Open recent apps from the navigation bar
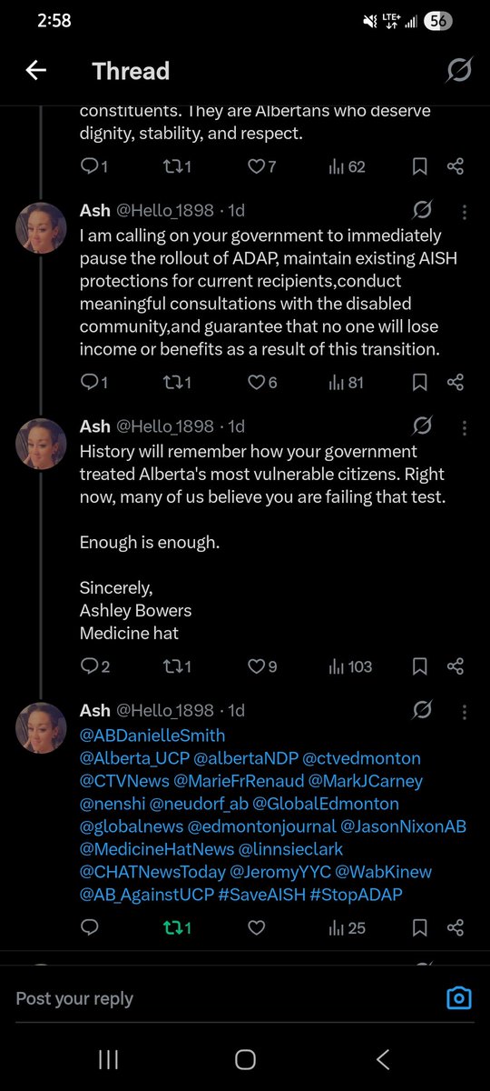Image resolution: width=490 pixels, height=1091 pixels. [108, 1059]
